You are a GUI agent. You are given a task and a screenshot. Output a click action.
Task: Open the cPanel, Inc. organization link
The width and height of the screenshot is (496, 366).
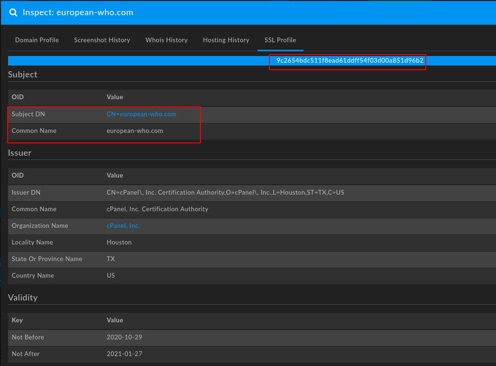(x=123, y=225)
